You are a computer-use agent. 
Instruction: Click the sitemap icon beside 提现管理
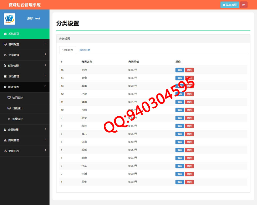[5, 140]
